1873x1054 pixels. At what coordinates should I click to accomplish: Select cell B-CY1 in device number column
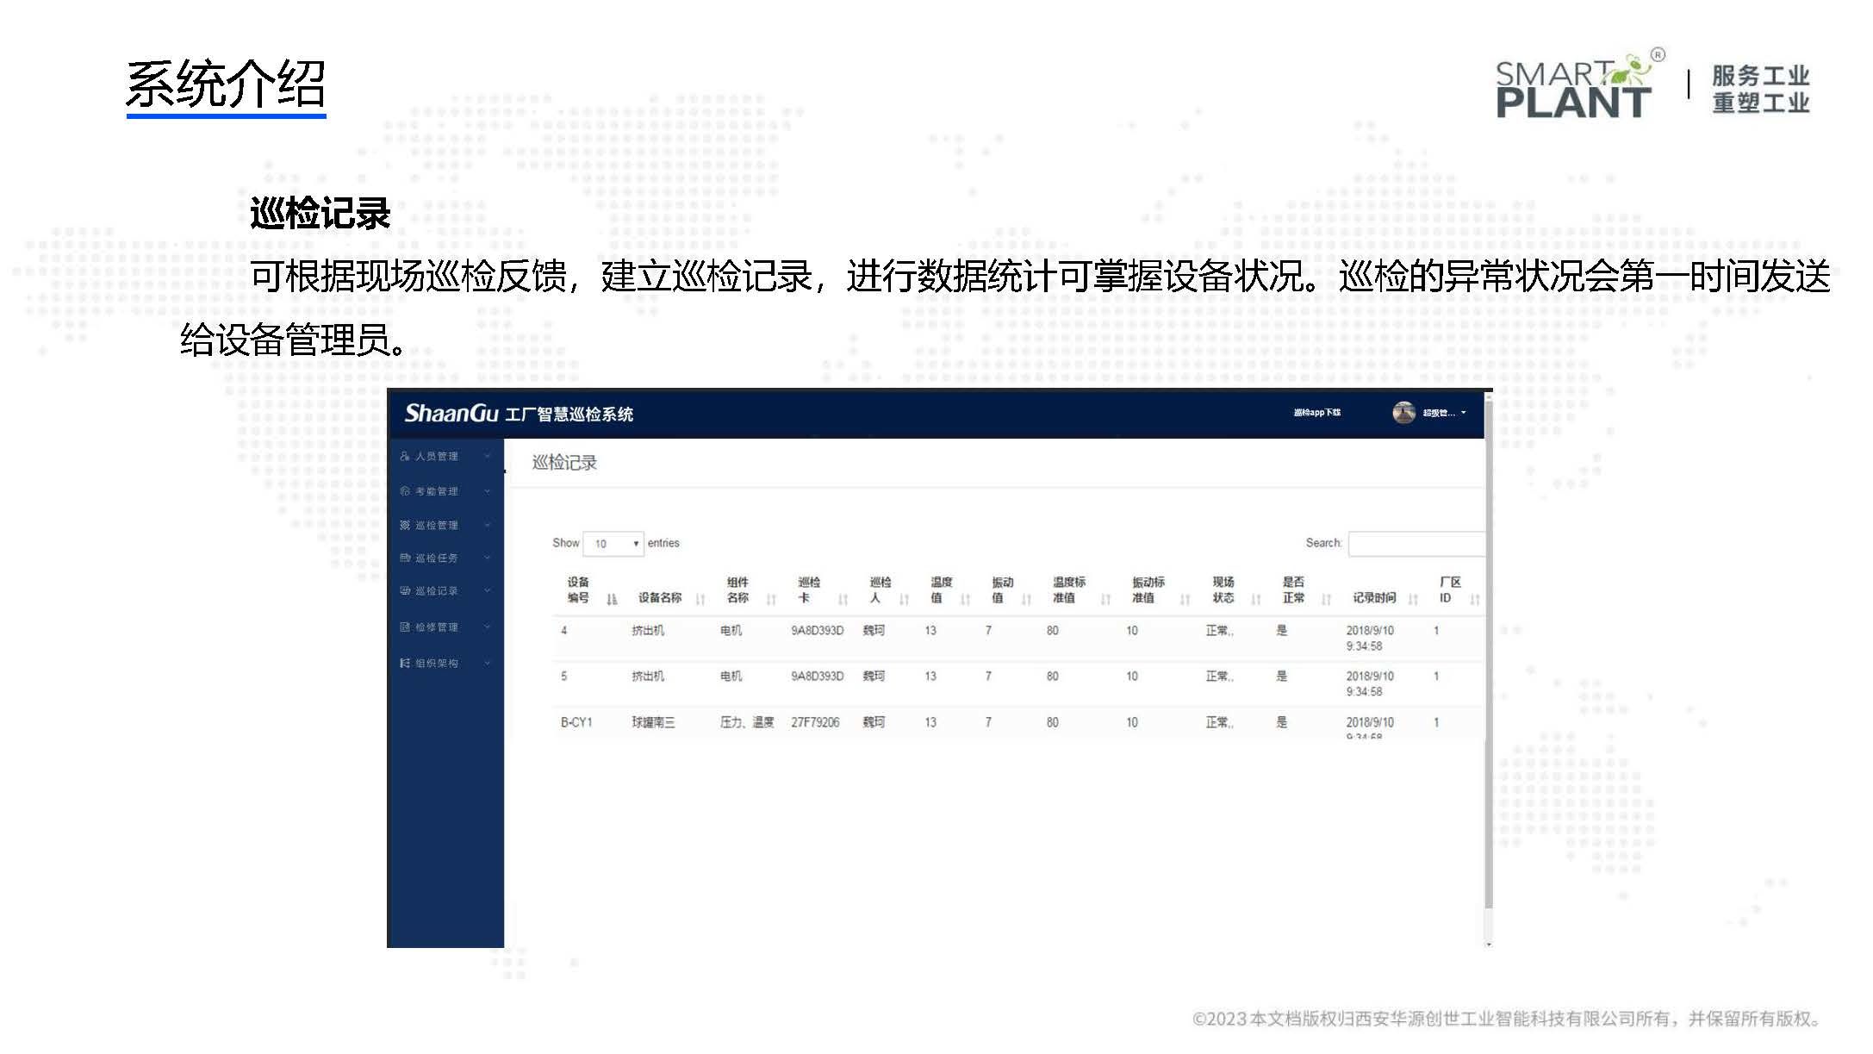tap(576, 722)
